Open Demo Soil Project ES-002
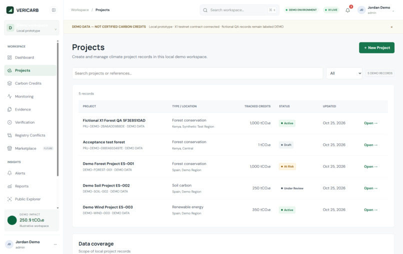Screen dimensions: 403x254 (370, 188)
